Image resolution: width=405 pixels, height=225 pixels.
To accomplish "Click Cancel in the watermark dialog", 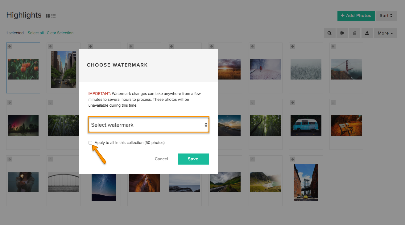I will coord(161,159).
